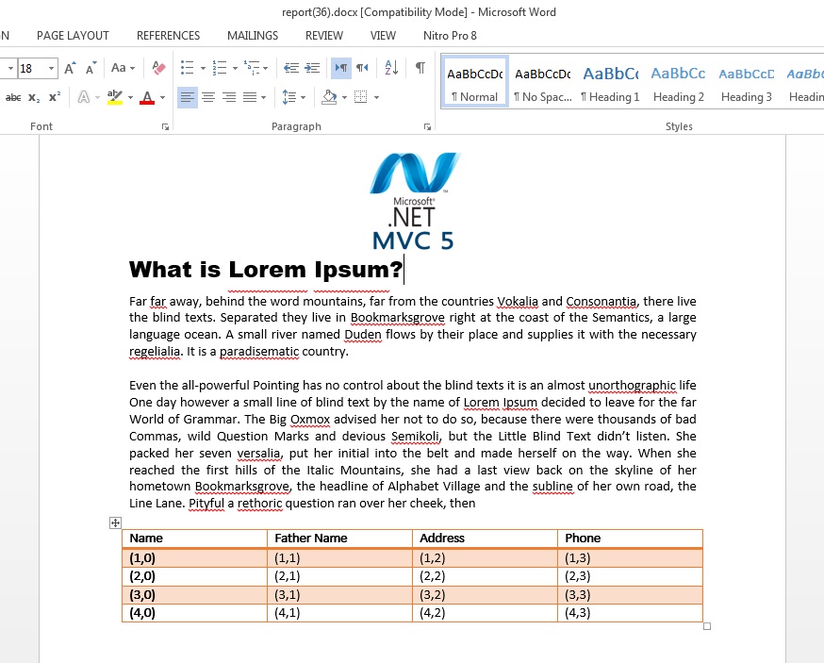Apply superscript formatting
The image size is (824, 663).
pos(54,97)
